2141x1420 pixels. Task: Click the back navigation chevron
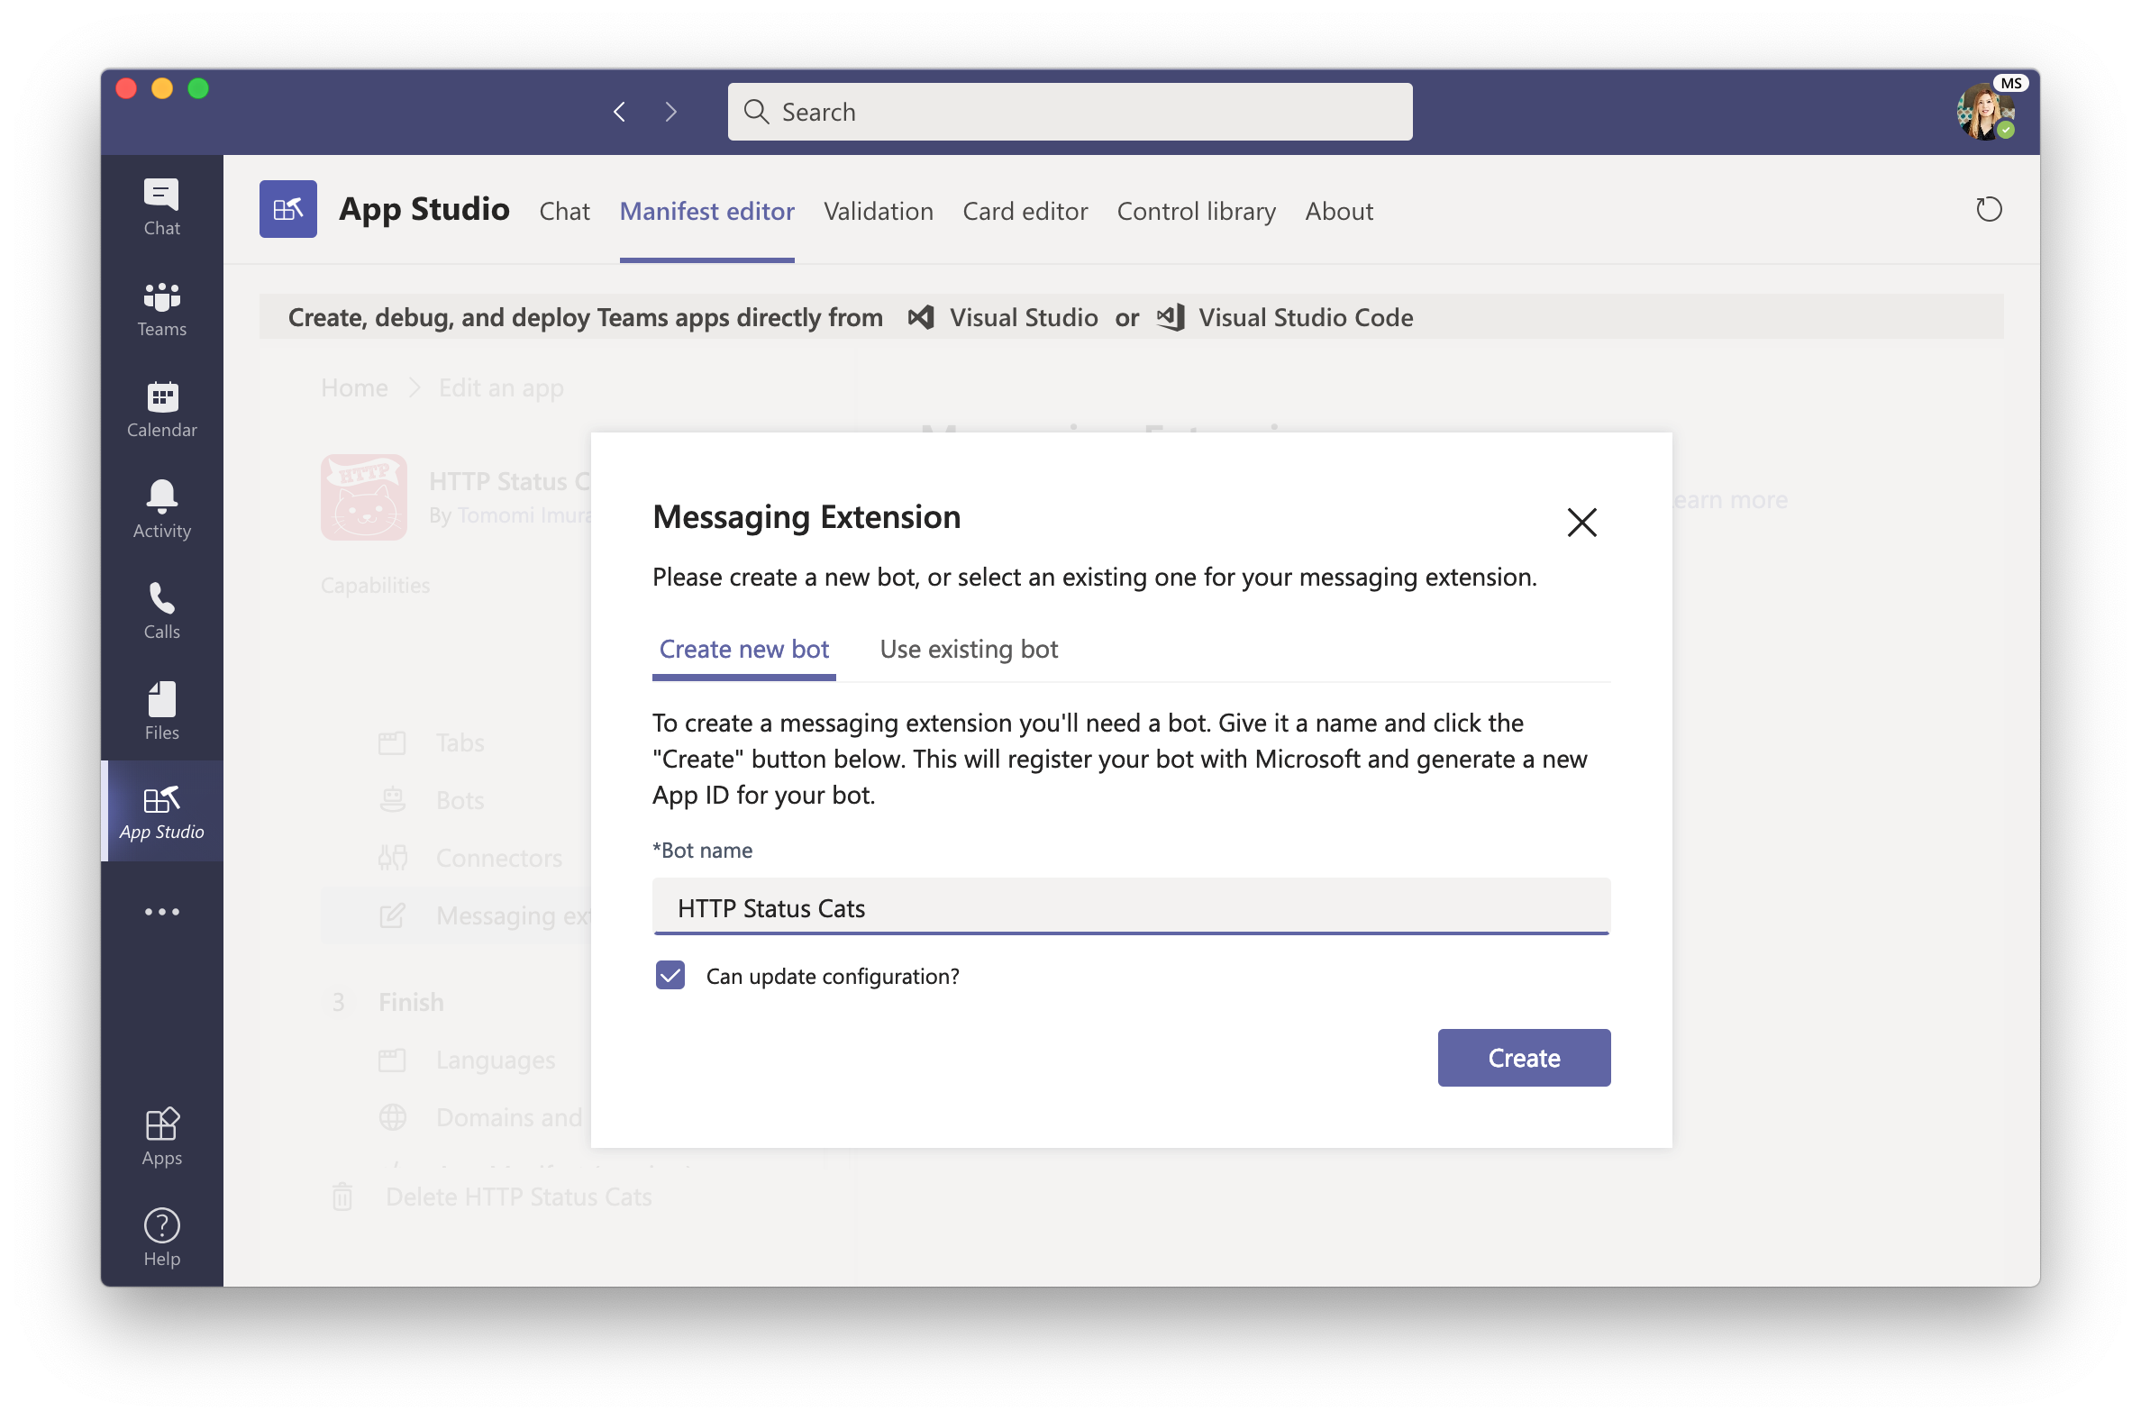click(x=619, y=112)
